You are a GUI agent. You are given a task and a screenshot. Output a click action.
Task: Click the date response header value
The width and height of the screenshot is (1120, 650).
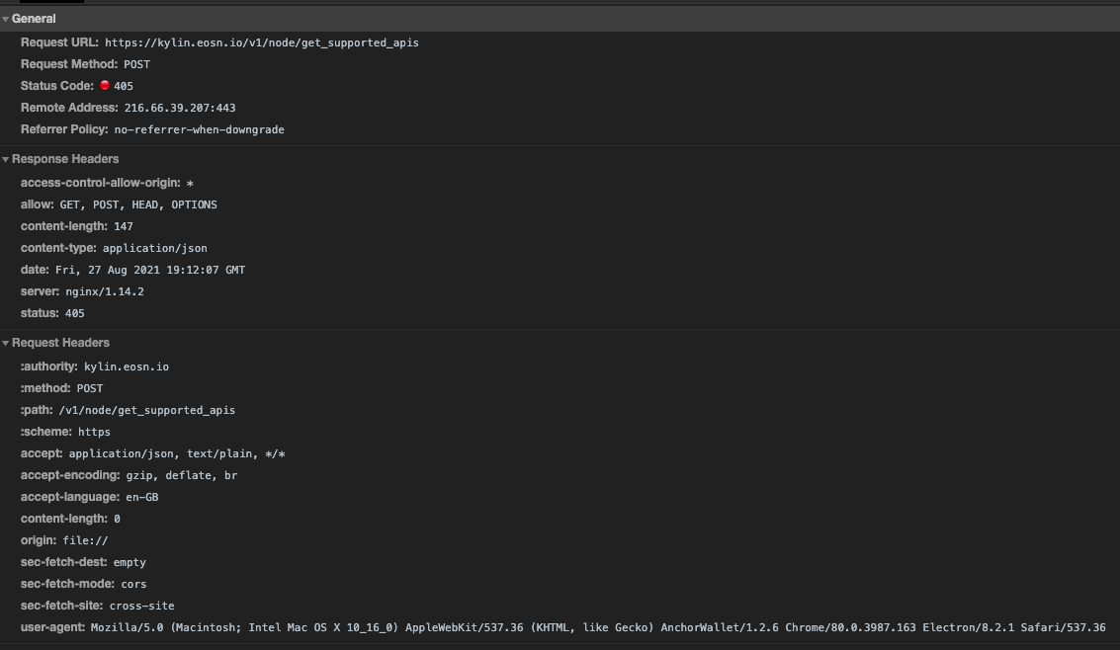[x=150, y=270]
